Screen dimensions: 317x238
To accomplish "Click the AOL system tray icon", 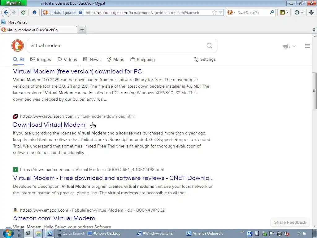I will pos(249,234).
